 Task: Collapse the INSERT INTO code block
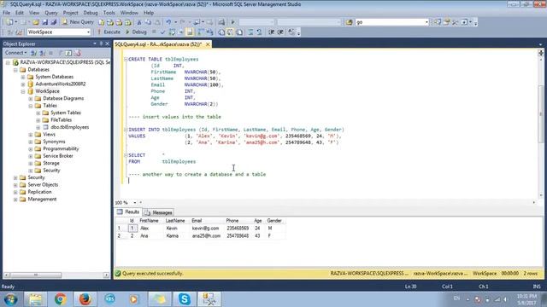pos(126,130)
